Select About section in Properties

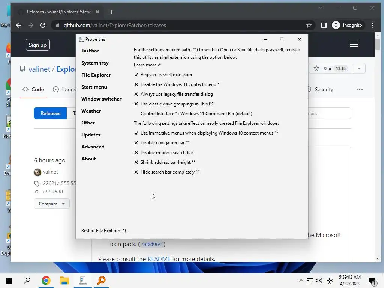(x=88, y=159)
